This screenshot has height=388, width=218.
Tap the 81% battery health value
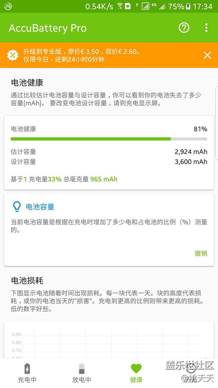tap(200, 129)
